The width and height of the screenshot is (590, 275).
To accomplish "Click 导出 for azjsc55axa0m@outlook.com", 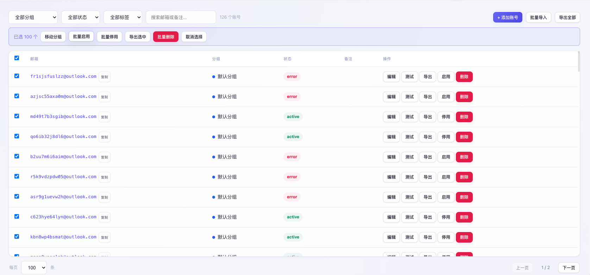I will tap(428, 97).
